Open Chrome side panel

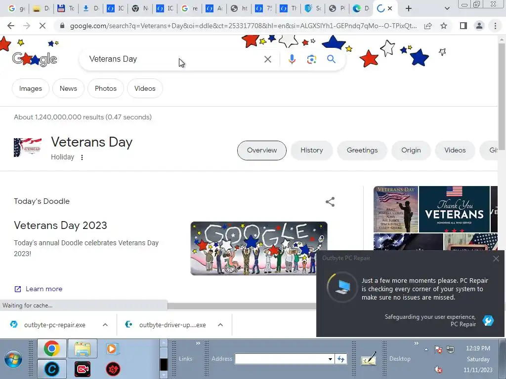point(464,26)
